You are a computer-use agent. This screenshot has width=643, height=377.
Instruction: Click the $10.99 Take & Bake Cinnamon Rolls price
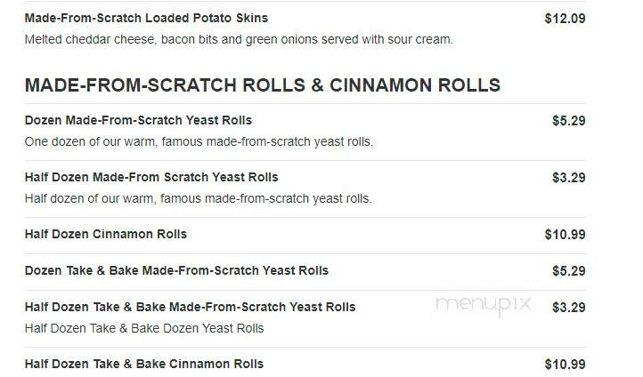tap(565, 365)
